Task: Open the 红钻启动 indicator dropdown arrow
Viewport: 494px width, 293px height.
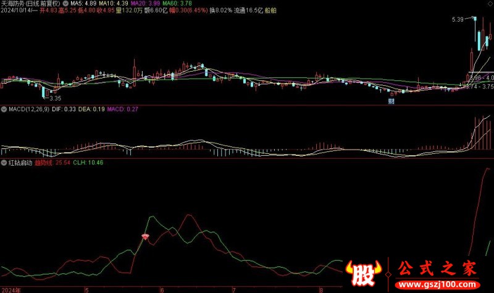Action: point(4,163)
